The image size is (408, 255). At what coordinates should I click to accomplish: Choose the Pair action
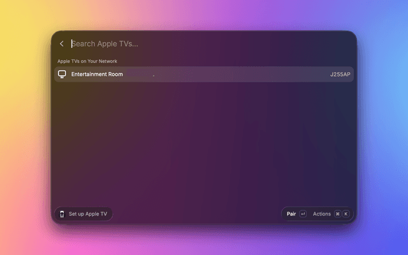pos(291,214)
